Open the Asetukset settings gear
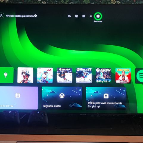Screen dimensions: 143x143 (x=98, y=16)
